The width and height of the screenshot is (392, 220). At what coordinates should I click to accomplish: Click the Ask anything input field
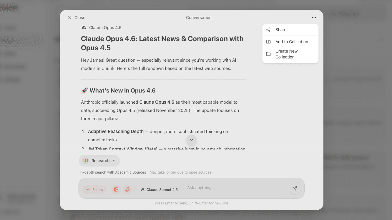pyautogui.click(x=235, y=188)
